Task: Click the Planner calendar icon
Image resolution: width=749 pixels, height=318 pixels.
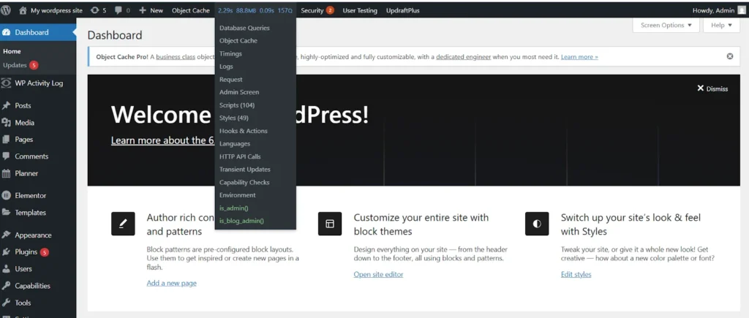Action: tap(7, 173)
